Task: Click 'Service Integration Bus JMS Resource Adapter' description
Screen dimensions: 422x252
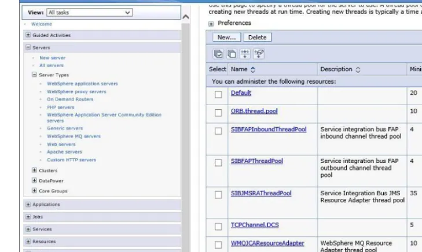Action: click(362, 197)
